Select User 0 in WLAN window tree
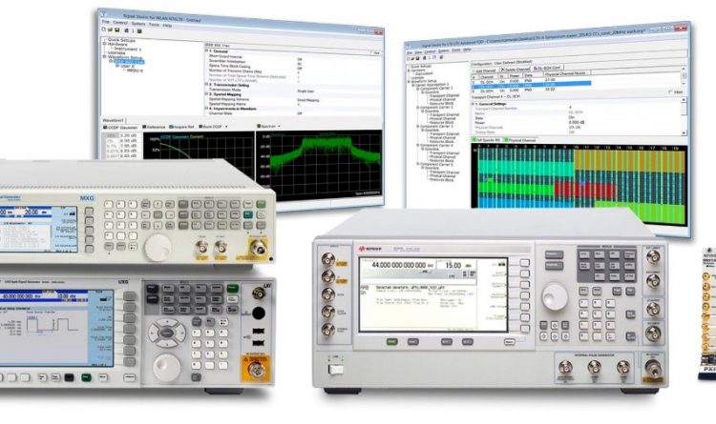This screenshot has width=716, height=424. [127, 66]
